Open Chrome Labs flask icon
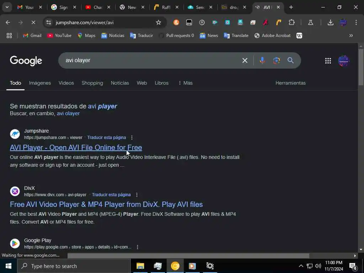Screen dimensions: 364x273 tap(311, 22)
